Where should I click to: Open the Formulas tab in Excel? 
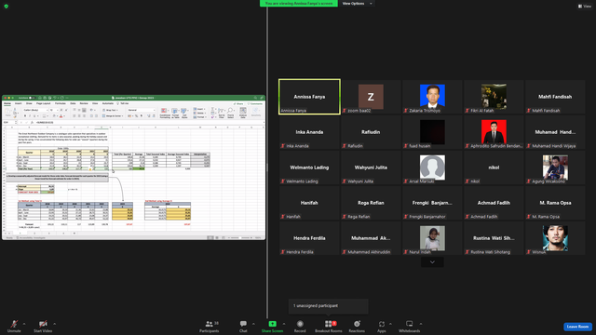[x=60, y=103]
